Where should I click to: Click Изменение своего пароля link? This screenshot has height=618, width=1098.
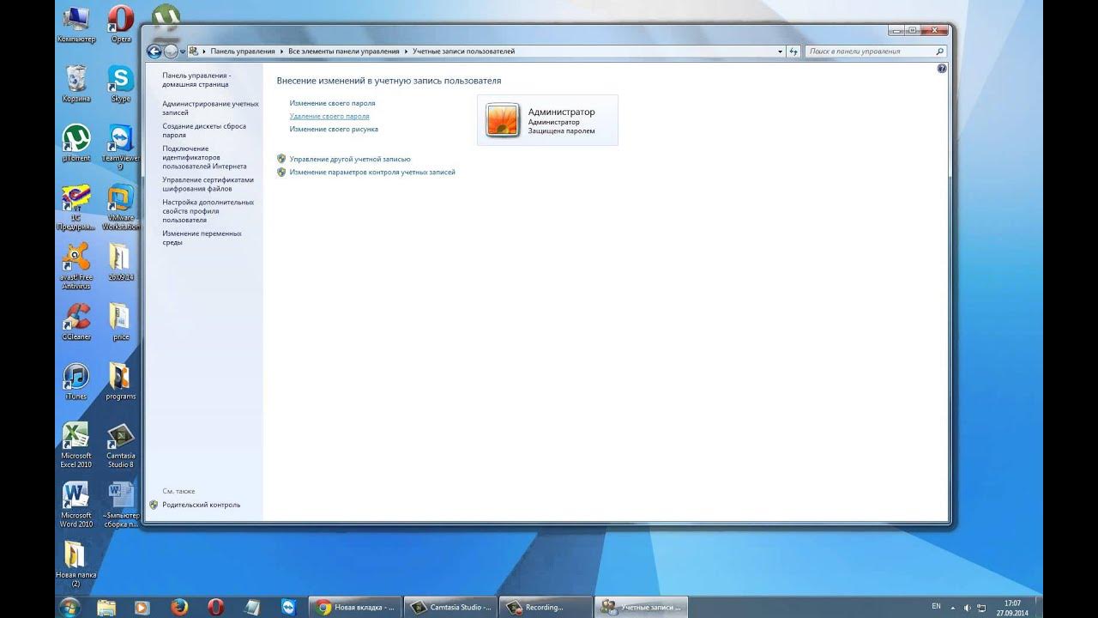click(332, 103)
